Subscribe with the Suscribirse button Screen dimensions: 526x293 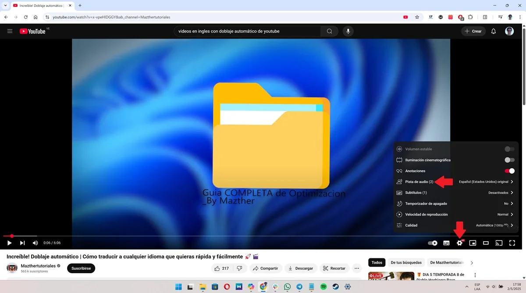[81, 268]
